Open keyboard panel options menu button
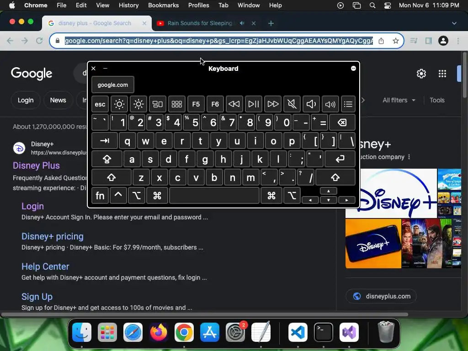The width and height of the screenshot is (468, 351). click(x=353, y=69)
